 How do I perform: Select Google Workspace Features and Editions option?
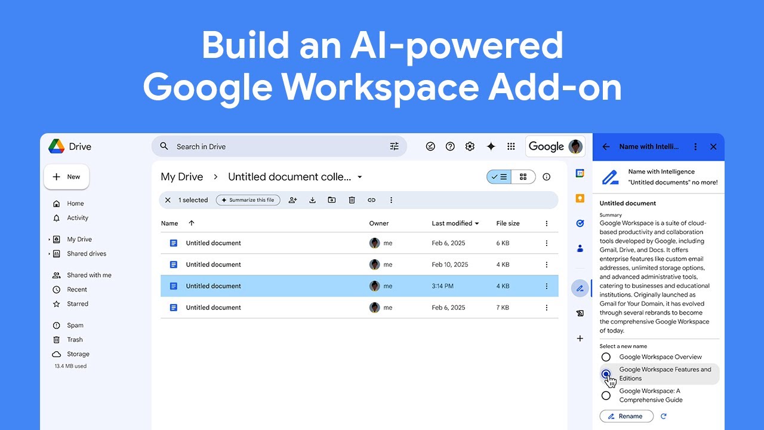pyautogui.click(x=606, y=374)
